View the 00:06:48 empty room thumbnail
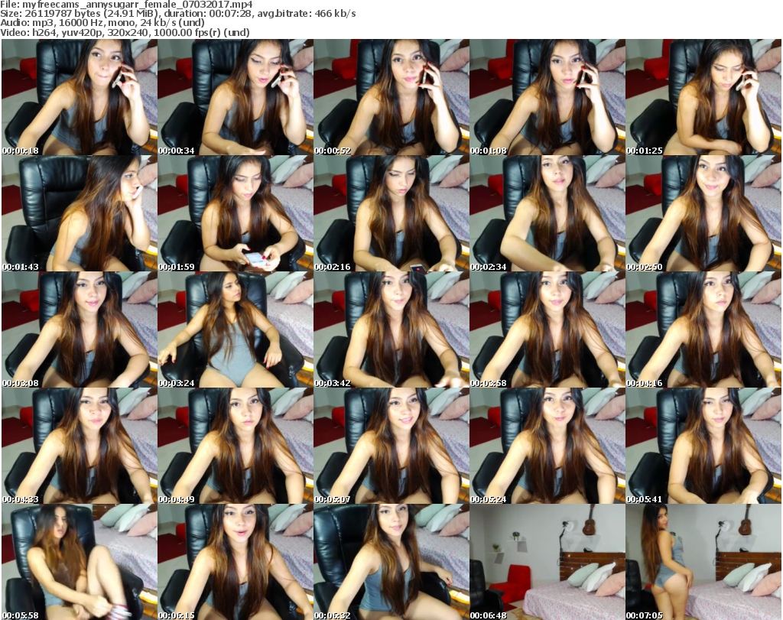The image size is (783, 620). point(547,562)
